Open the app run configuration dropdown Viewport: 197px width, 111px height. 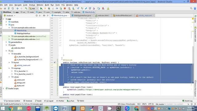click(x=34, y=8)
